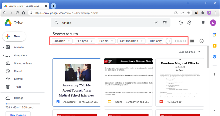Click the search magnifier icon
Viewport: 220px width, 116px height.
click(x=56, y=23)
